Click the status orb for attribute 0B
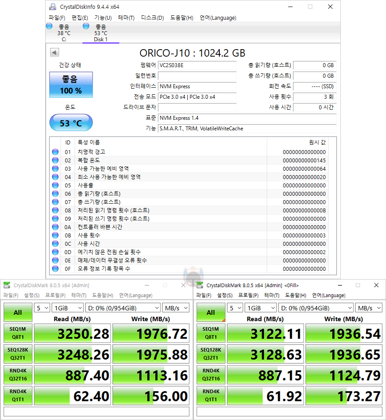Viewport: 386px width, 420px height. (x=55, y=235)
